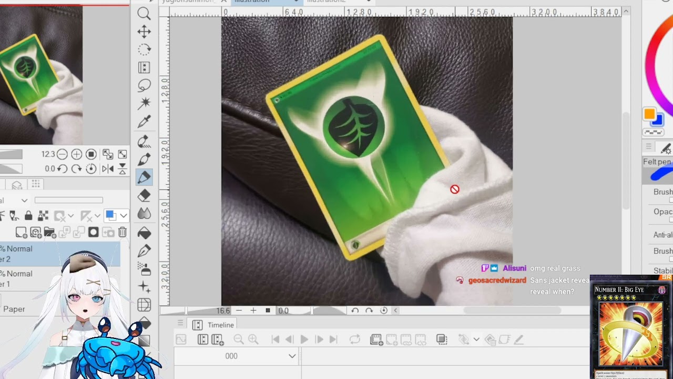
Task: Click Navigator zoom out icon
Action: pyautogui.click(x=62, y=154)
